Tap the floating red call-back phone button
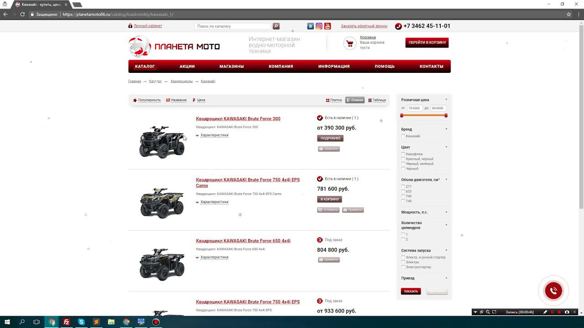This screenshot has width=584, height=328. tap(553, 291)
